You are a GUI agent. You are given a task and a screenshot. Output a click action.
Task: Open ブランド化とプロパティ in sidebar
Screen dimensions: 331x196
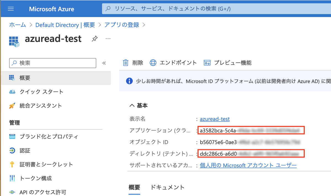(x=49, y=137)
